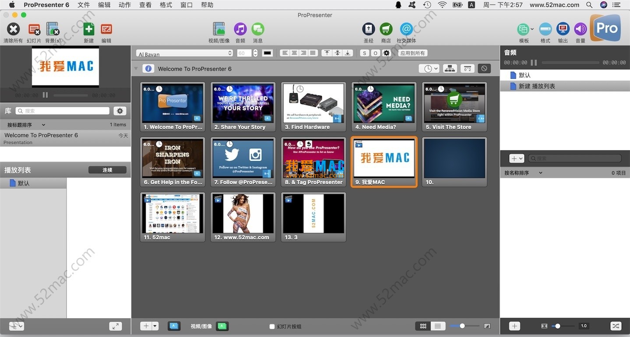The height and width of the screenshot is (337, 630).
Task: Justify the text alignment
Action: 313,53
